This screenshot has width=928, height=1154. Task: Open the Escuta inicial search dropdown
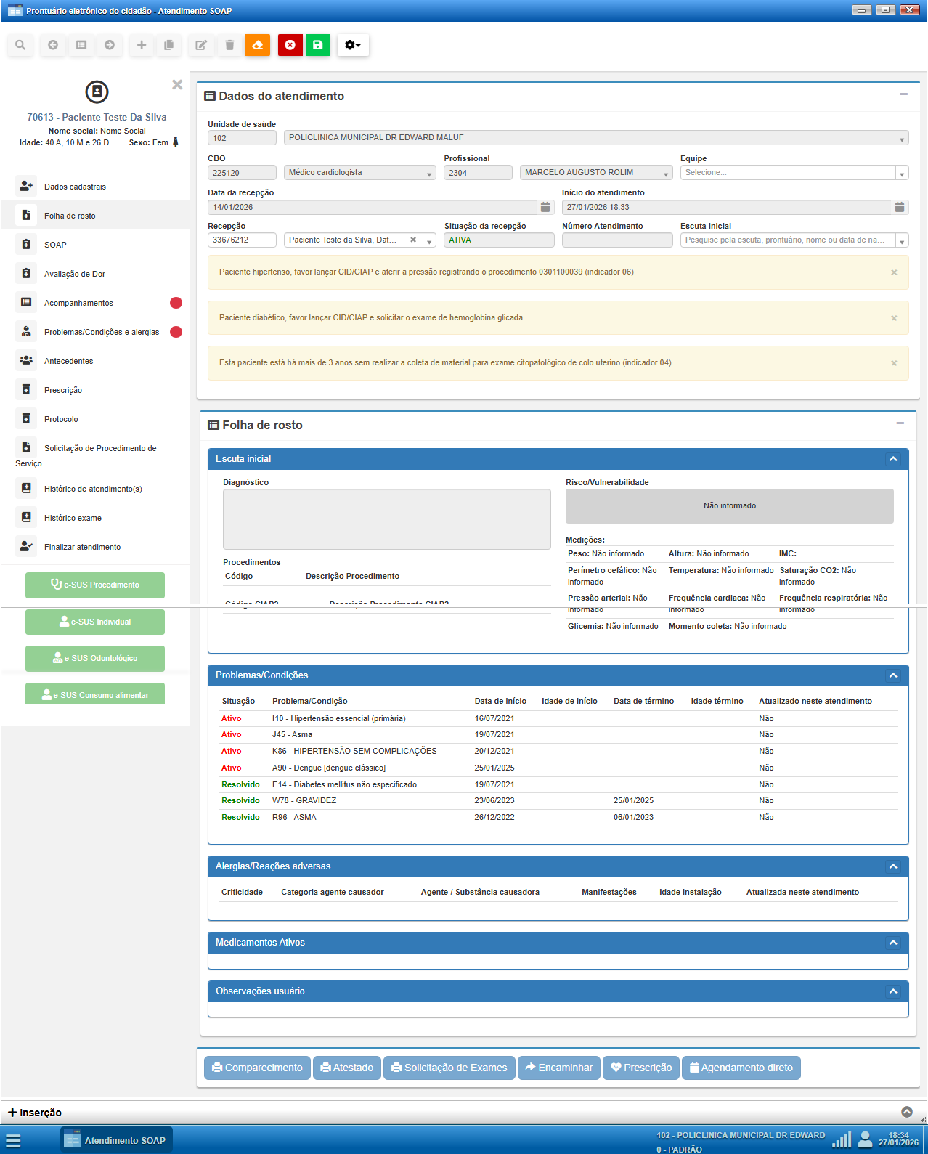[901, 241]
